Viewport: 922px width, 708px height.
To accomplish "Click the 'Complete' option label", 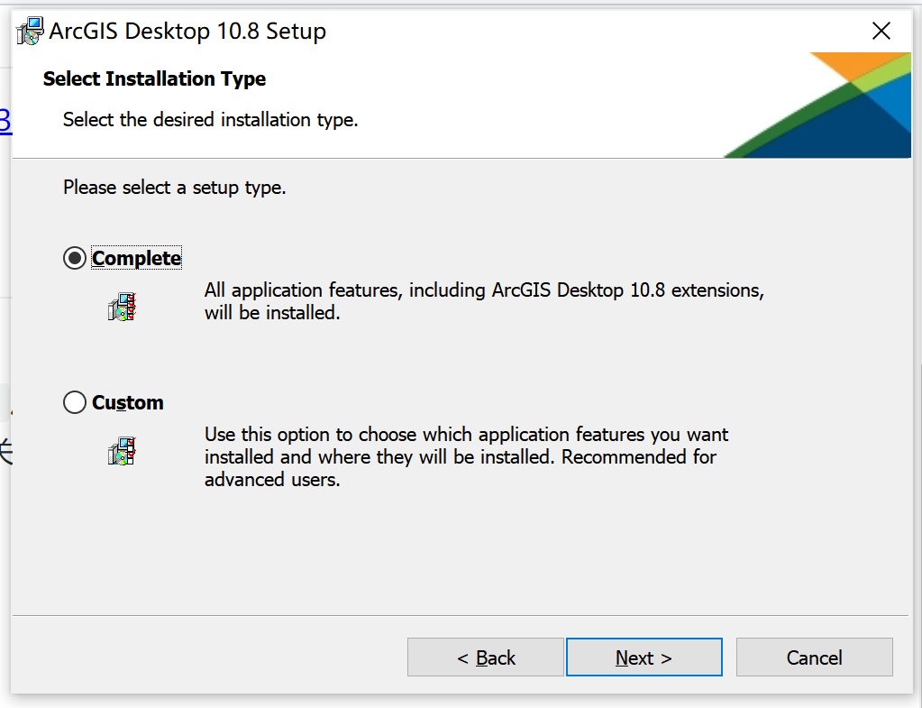I will click(x=136, y=258).
